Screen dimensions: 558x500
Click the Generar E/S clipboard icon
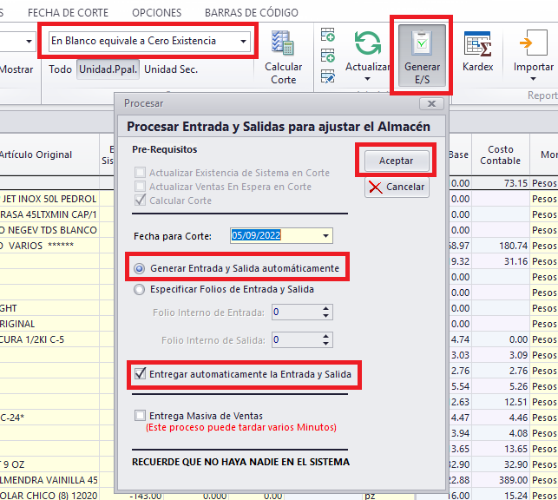pyautogui.click(x=422, y=43)
